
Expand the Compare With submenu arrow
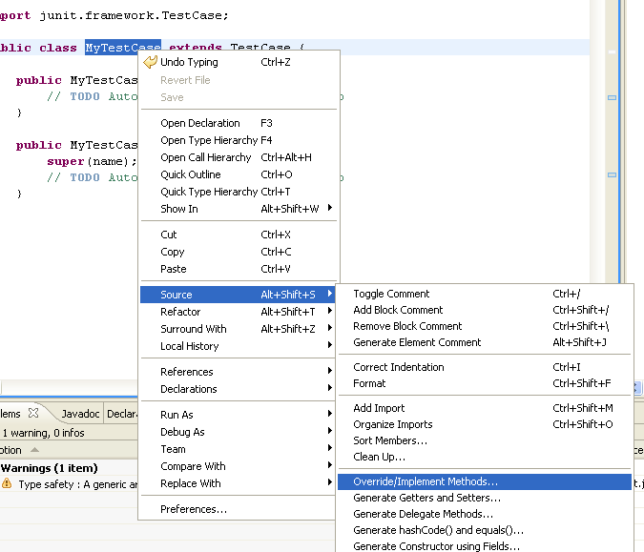(x=330, y=465)
